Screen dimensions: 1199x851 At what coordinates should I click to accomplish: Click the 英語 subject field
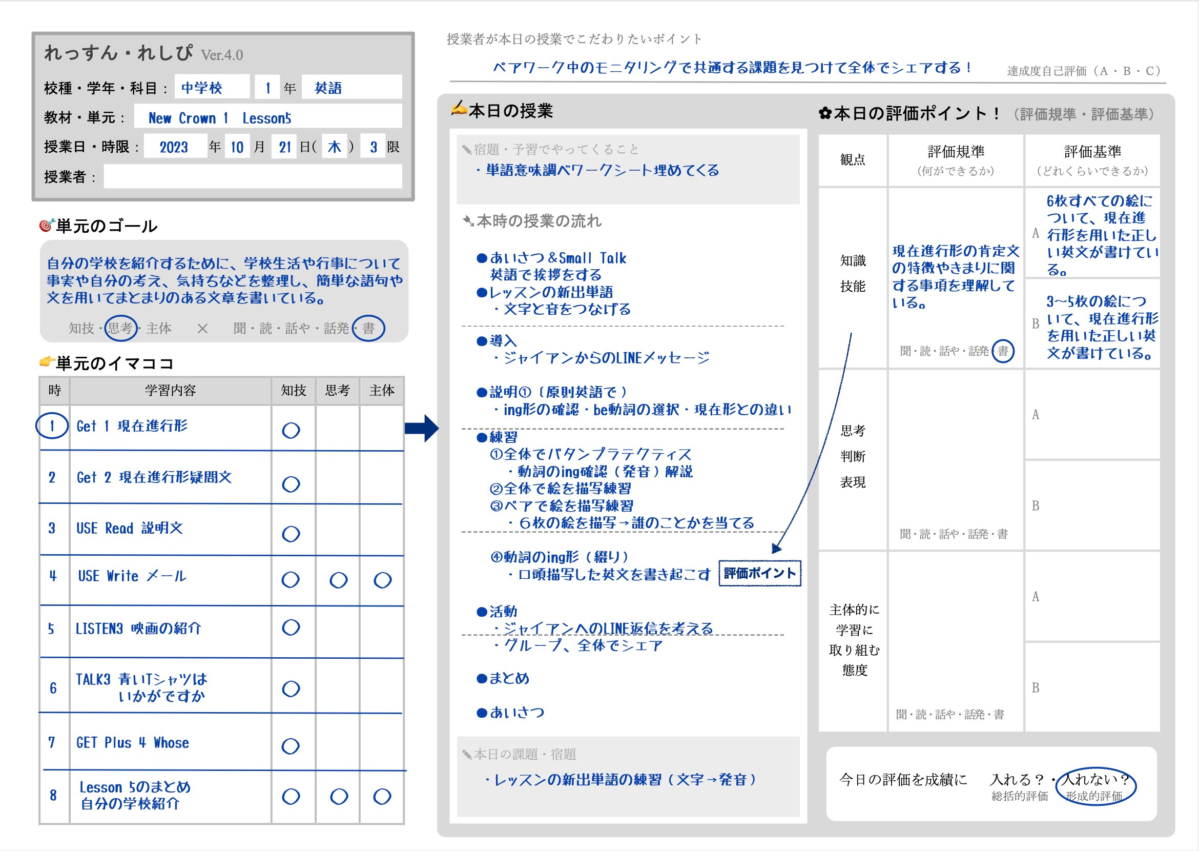(x=352, y=87)
